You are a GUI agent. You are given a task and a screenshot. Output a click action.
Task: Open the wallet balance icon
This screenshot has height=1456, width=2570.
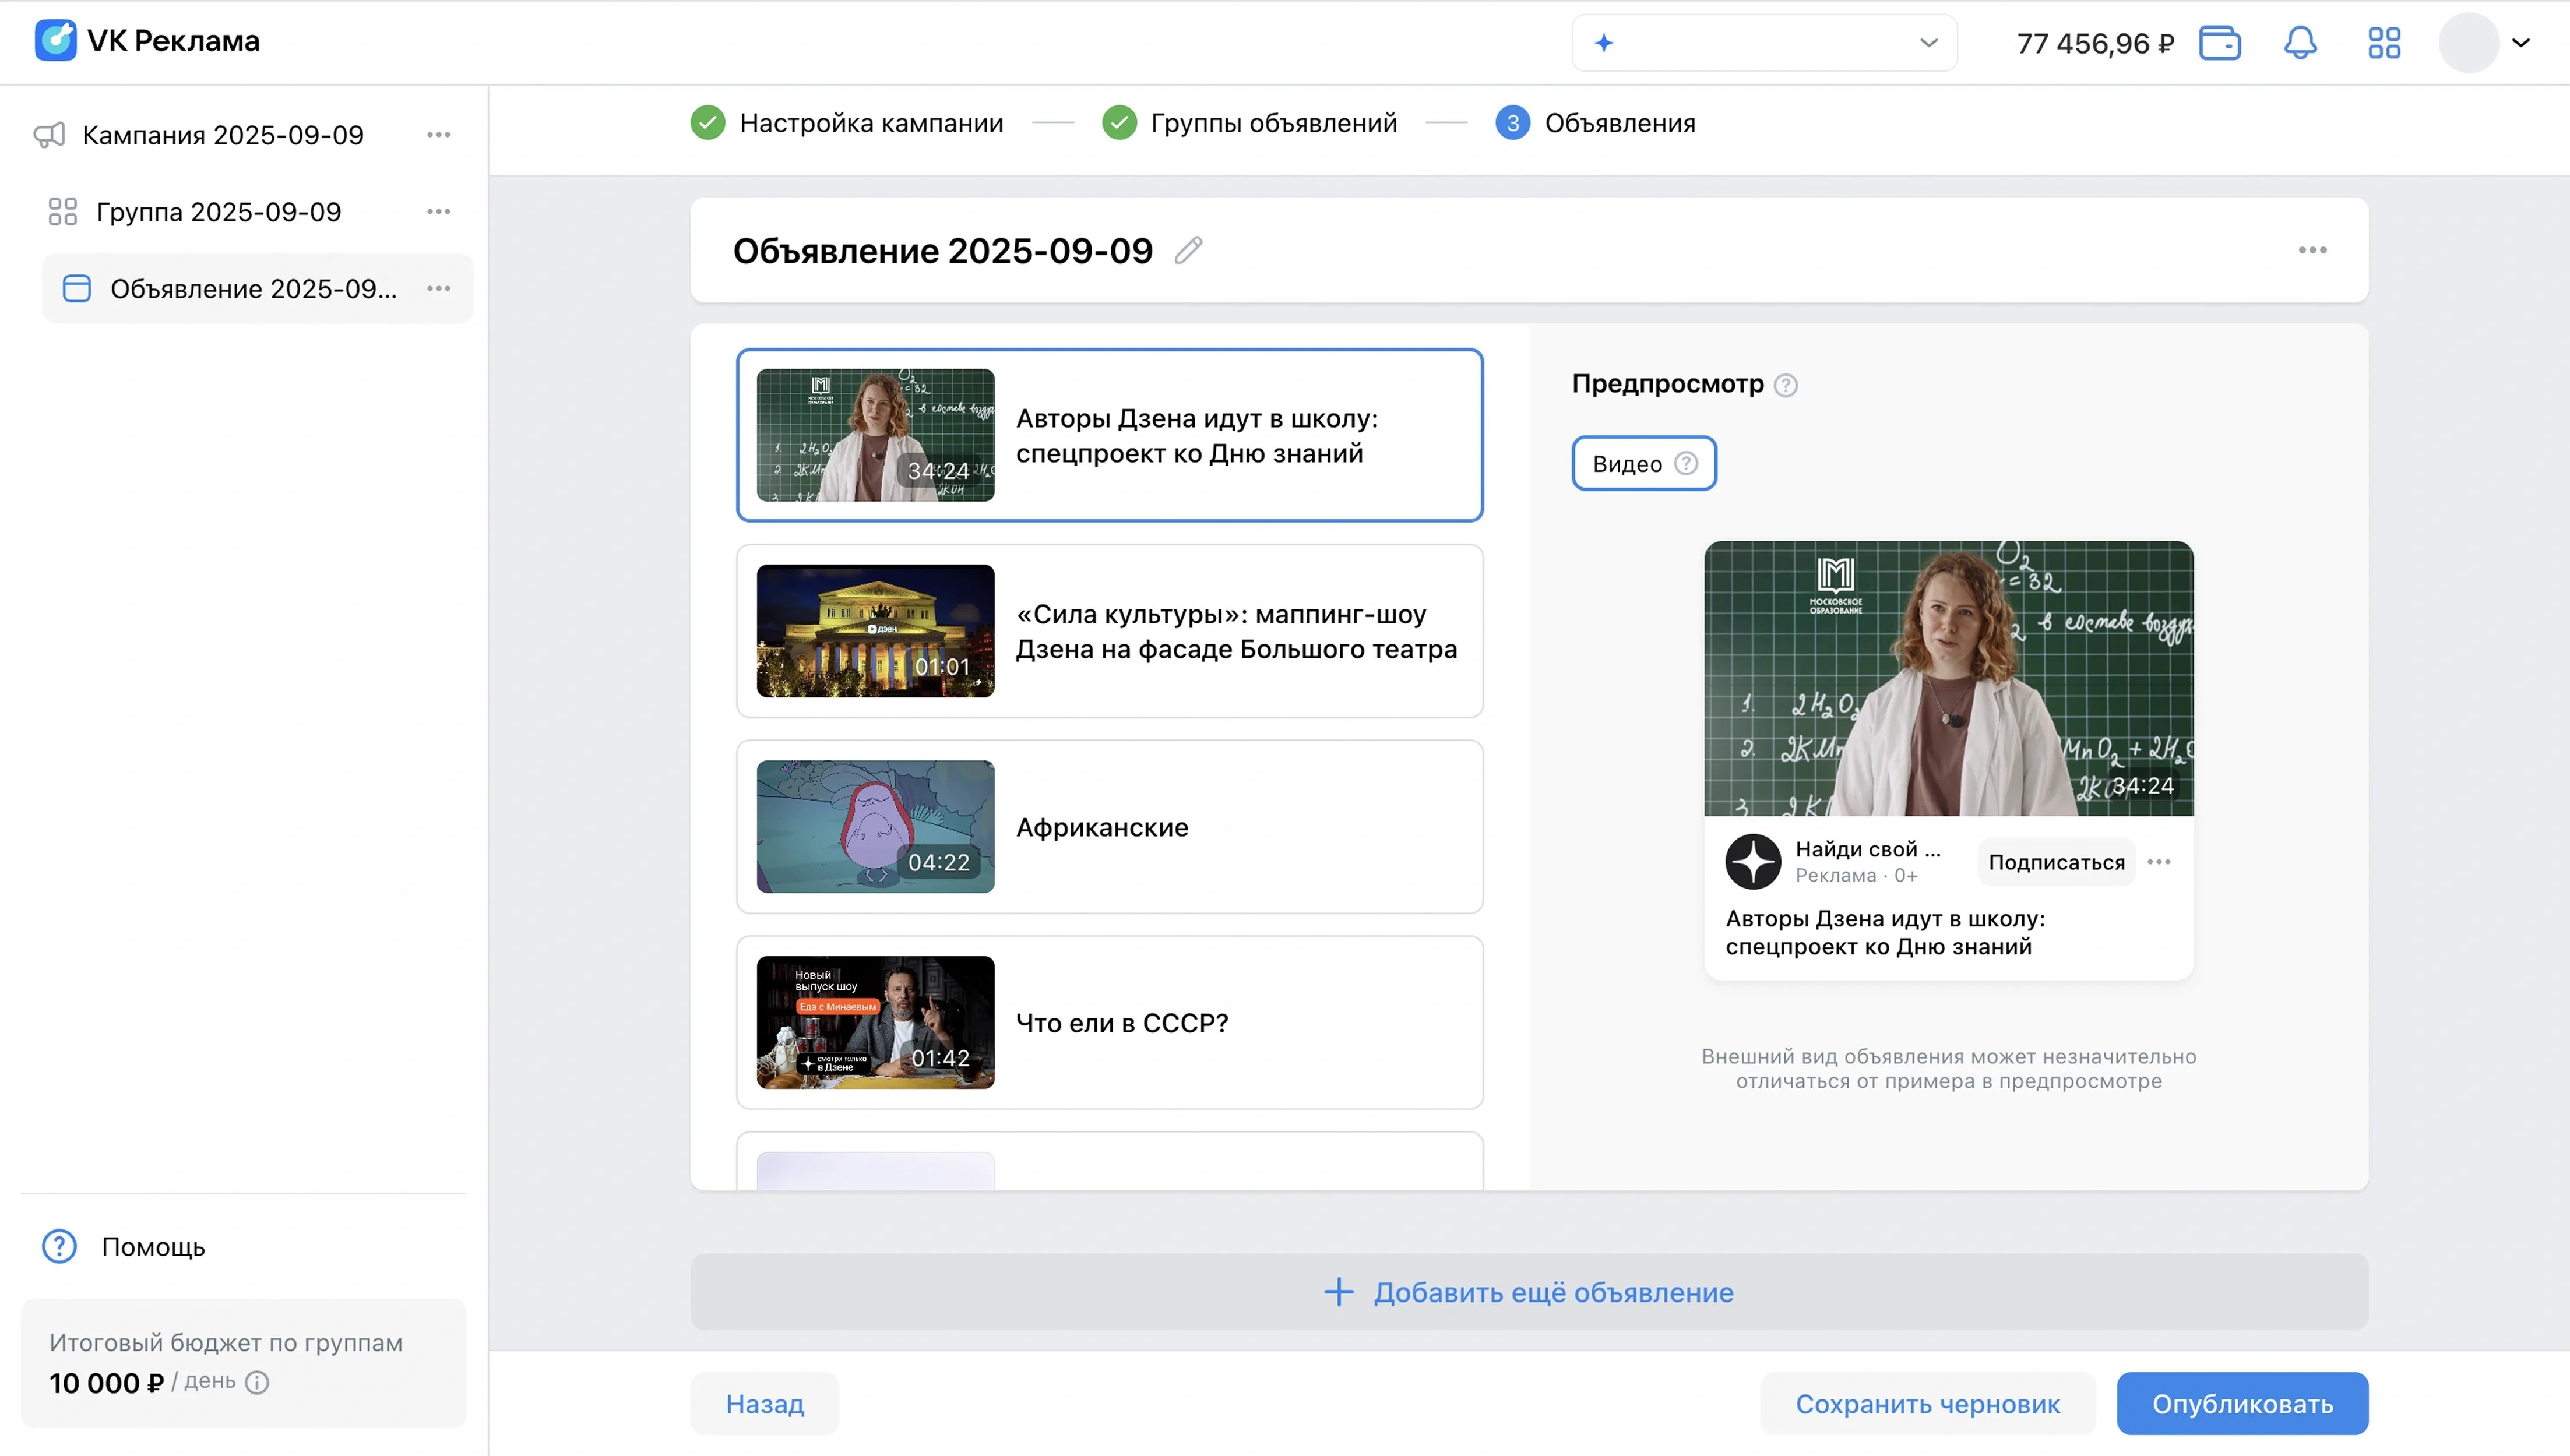pyautogui.click(x=2219, y=43)
